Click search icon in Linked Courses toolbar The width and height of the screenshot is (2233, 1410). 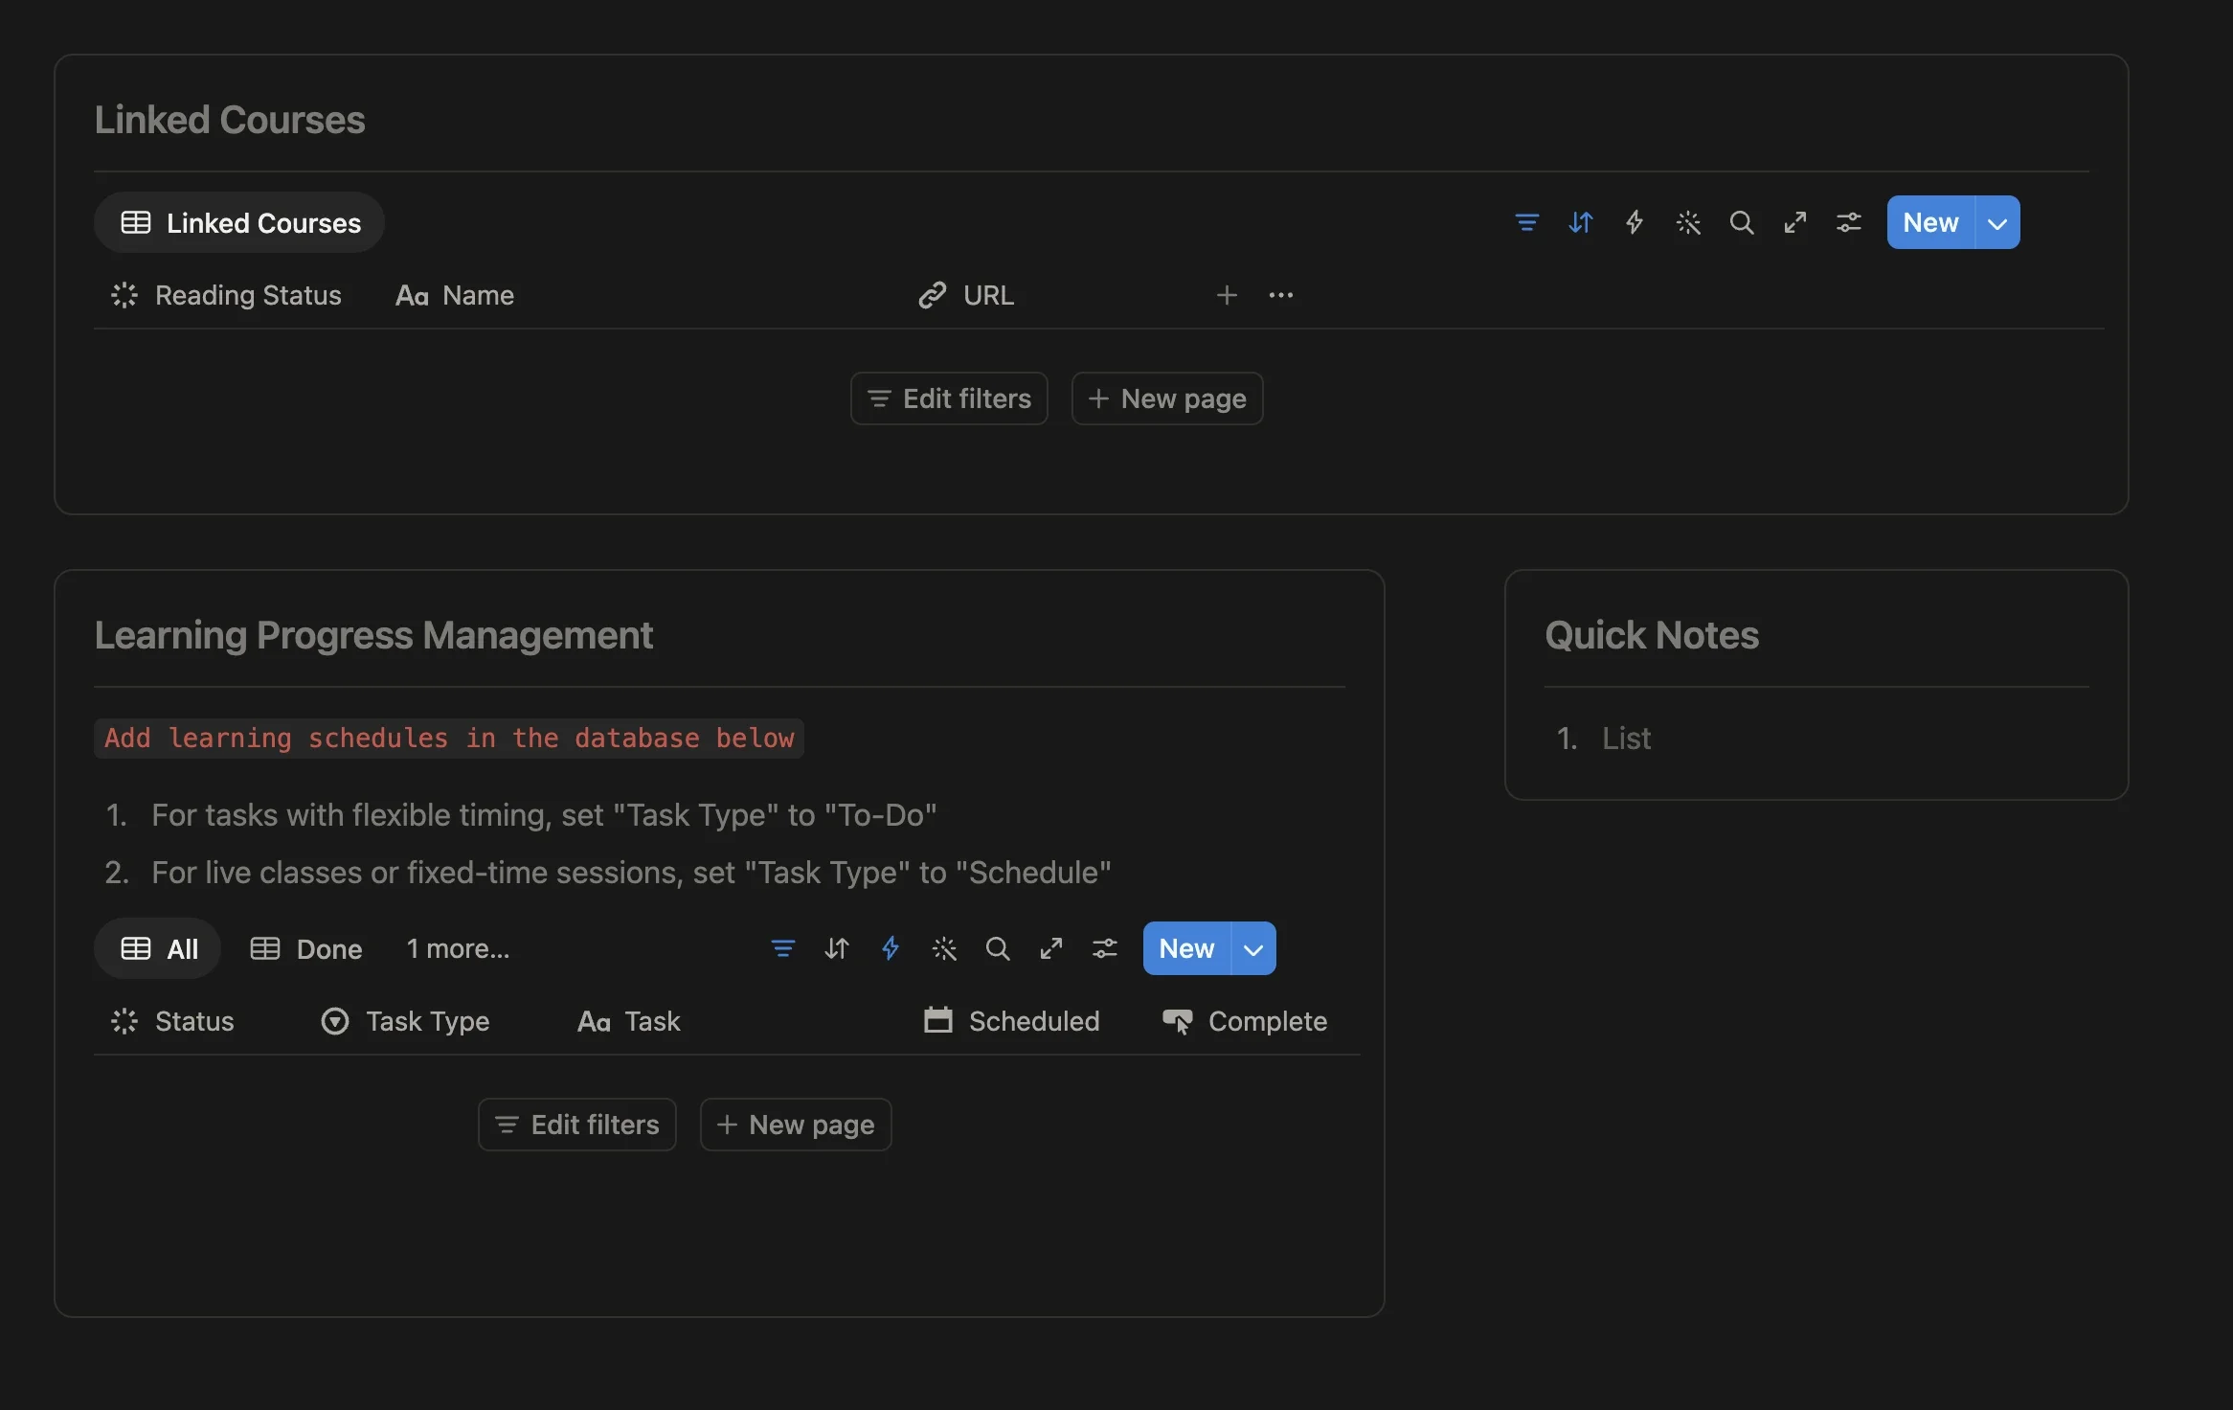coord(1741,222)
